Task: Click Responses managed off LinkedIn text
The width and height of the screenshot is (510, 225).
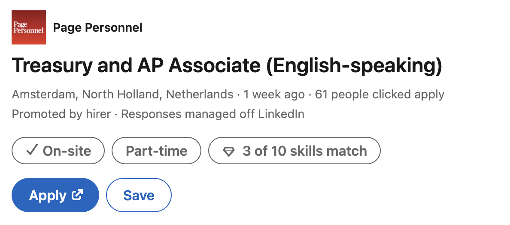Action: 213,114
